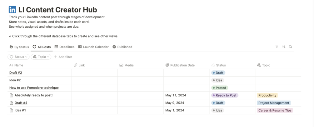The height and width of the screenshot is (127, 314).
Task: Switch to the Published tab
Action: [122, 47]
